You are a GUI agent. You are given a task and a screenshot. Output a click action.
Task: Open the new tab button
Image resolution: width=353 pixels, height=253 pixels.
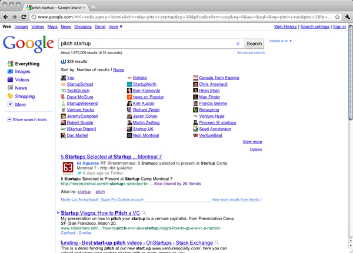point(93,8)
